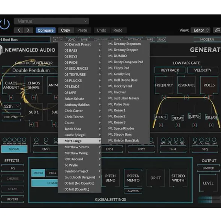Toggle the KEYTRACK button
This screenshot has width=221, height=222.
tap(170, 70)
